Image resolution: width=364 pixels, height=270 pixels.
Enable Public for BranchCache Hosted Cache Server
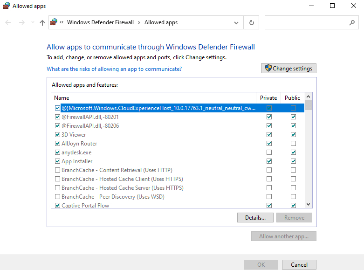294,187
